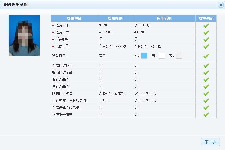Click the green checkmark for 嘴唇自然闭合
225x150 pixels.
pos(206,73)
